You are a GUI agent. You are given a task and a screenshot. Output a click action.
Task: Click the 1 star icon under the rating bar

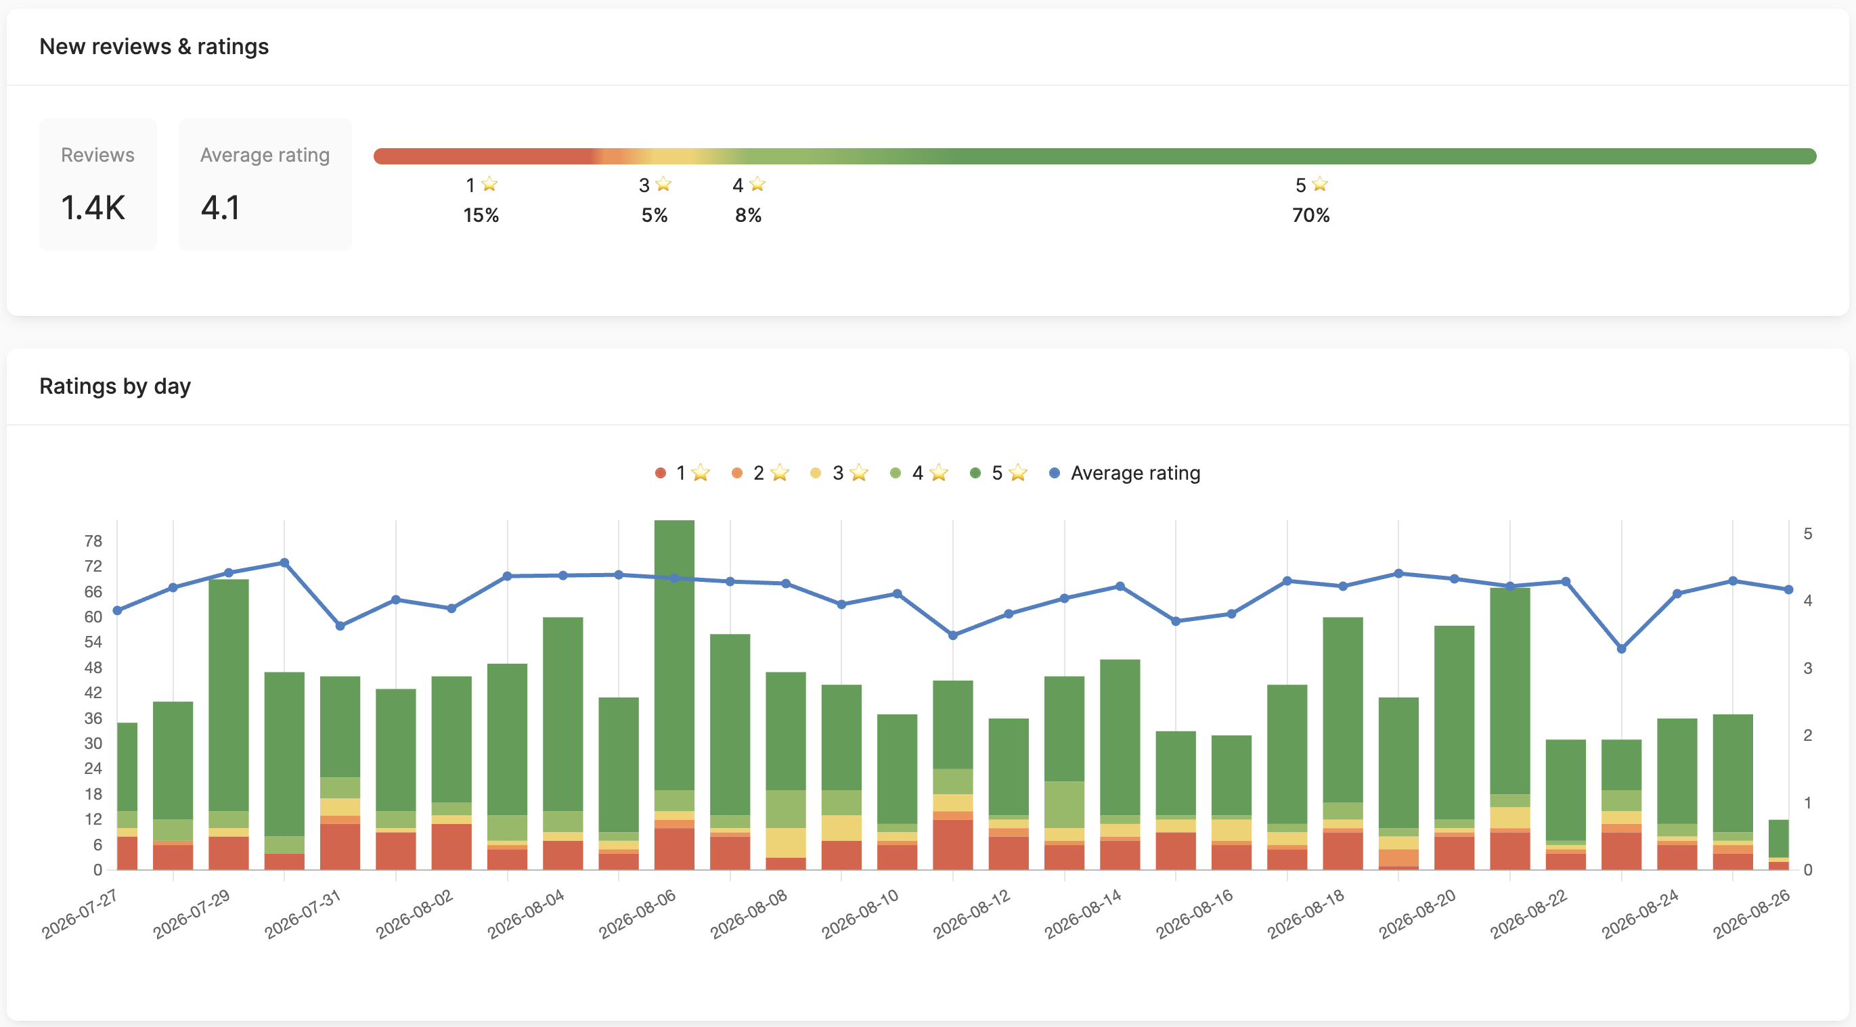click(x=489, y=185)
